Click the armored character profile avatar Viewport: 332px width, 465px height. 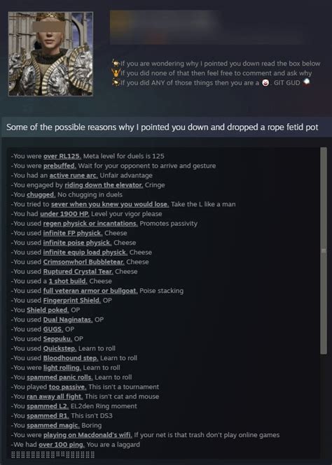[x=50, y=54]
